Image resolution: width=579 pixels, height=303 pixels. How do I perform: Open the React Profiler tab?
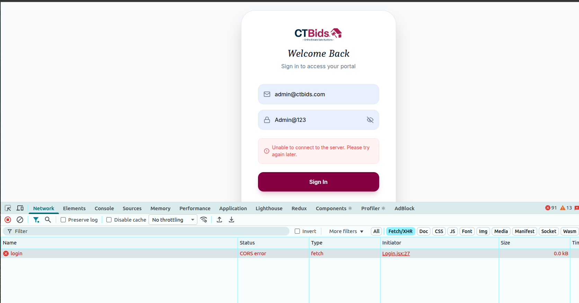[373, 208]
